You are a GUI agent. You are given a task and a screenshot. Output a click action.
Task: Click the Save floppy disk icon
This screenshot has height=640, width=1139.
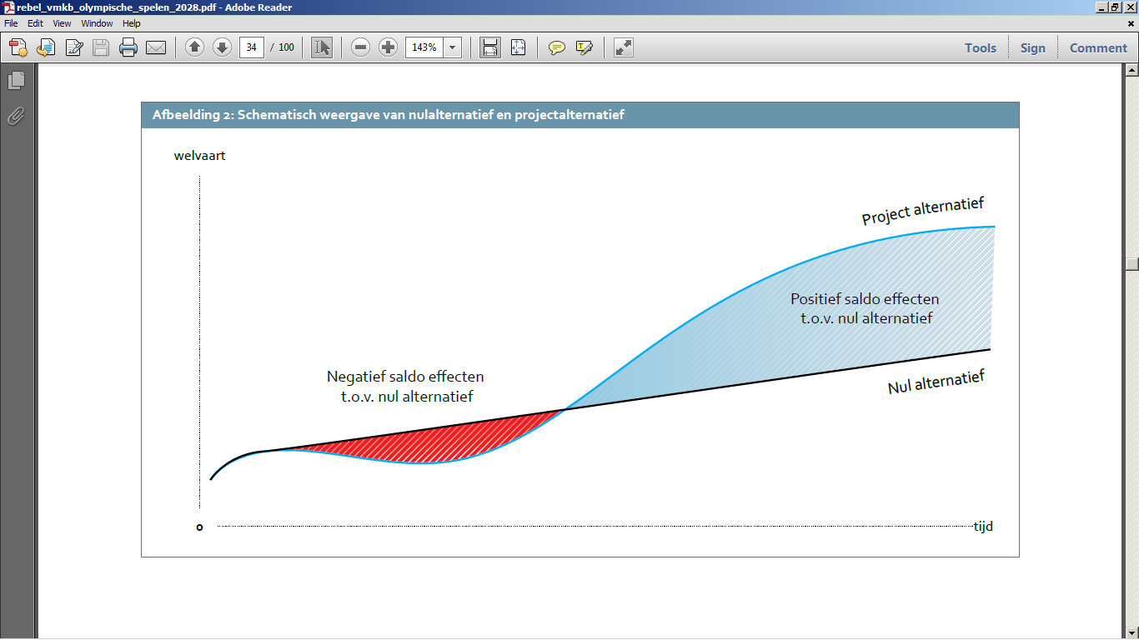[x=101, y=47]
